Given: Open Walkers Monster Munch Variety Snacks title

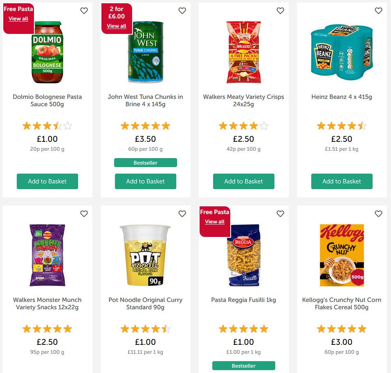Looking at the screenshot, I should point(47,304).
